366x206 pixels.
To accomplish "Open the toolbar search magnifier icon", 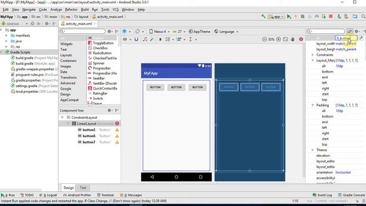I will tap(363, 17).
